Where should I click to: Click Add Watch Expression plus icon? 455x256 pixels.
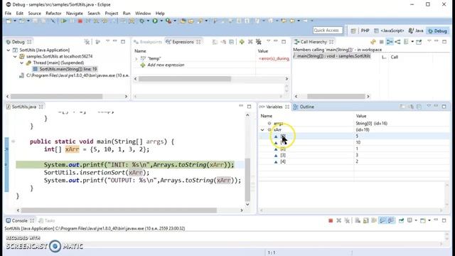[242, 42]
